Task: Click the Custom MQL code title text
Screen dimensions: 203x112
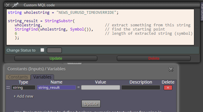Action: [39, 5]
